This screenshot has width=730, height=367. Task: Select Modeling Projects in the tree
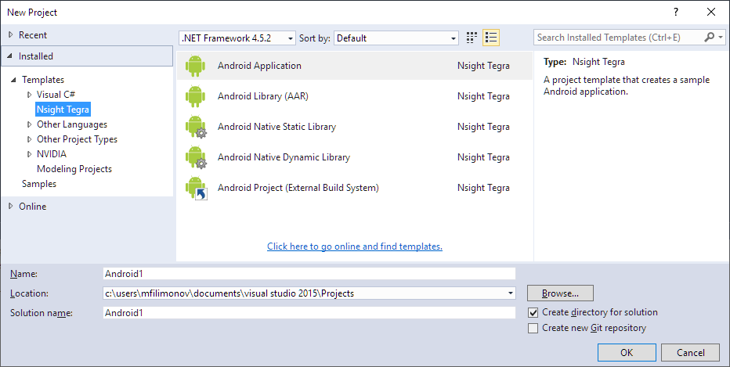click(x=74, y=169)
